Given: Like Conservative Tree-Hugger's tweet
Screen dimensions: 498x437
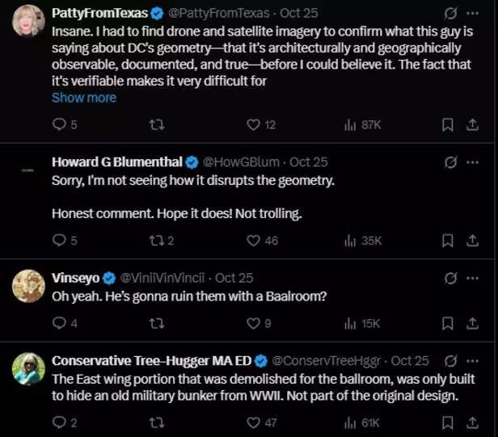Looking at the screenshot, I should (x=253, y=422).
